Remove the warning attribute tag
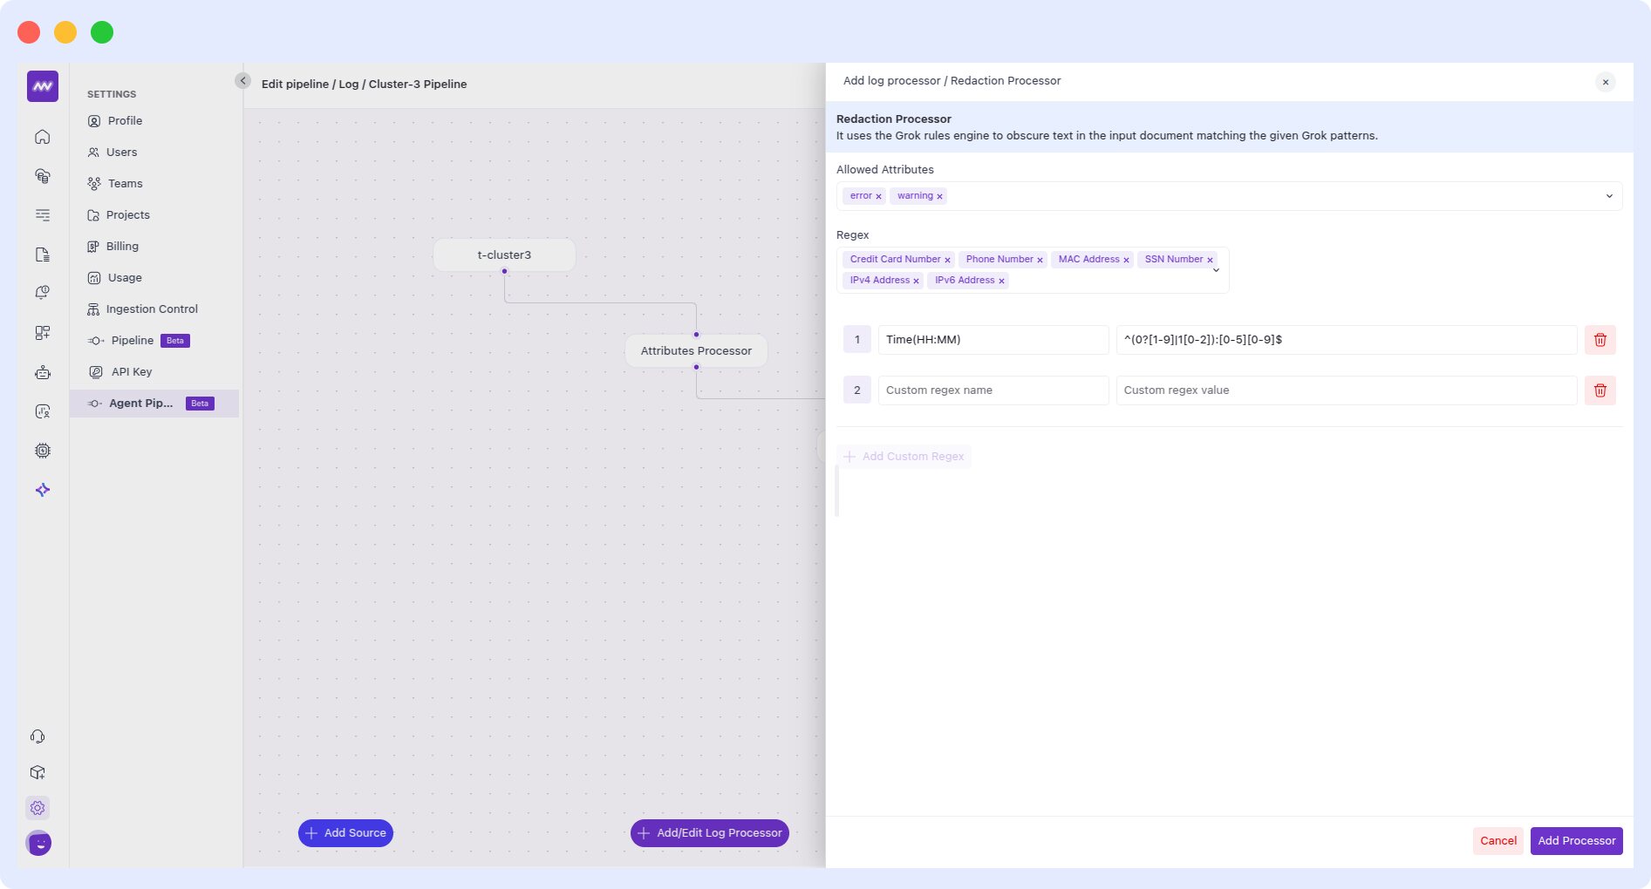Viewport: 1651px width, 889px height. (939, 196)
